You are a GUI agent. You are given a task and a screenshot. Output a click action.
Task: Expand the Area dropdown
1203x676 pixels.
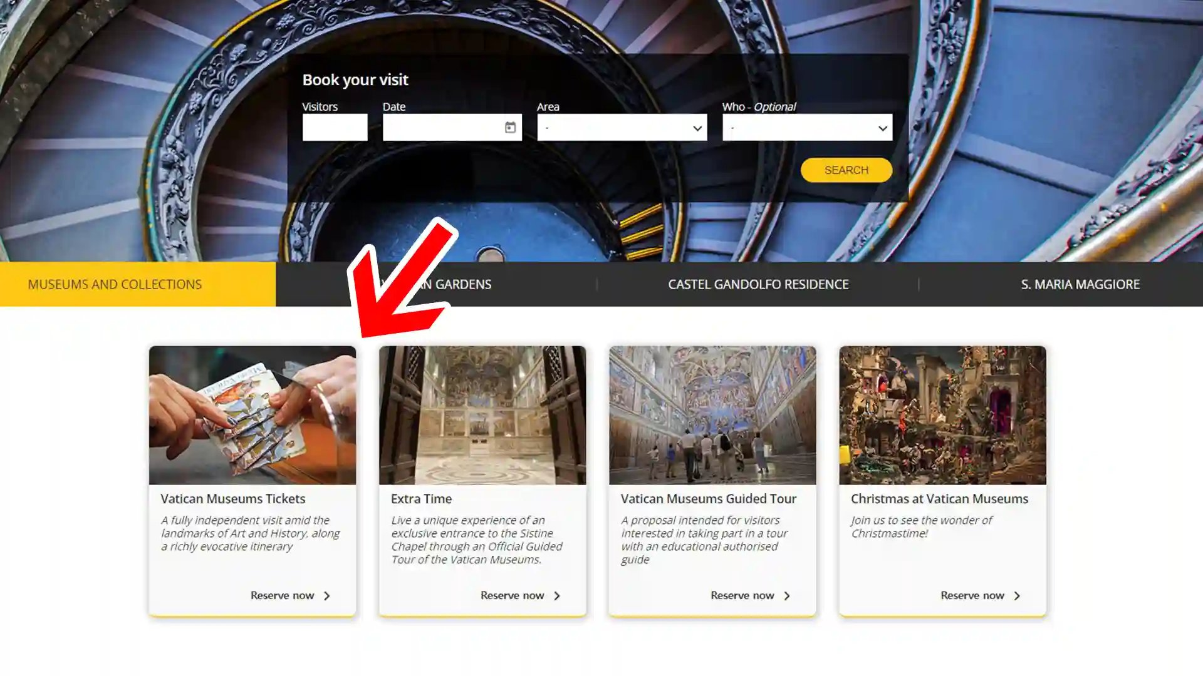point(622,128)
